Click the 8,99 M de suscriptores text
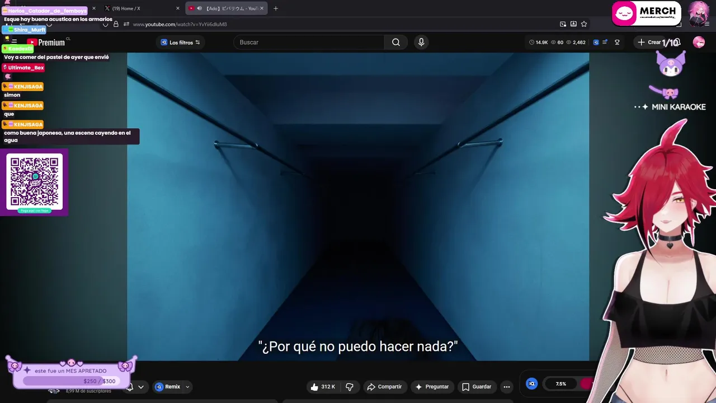This screenshot has width=716, height=403. 88,391
